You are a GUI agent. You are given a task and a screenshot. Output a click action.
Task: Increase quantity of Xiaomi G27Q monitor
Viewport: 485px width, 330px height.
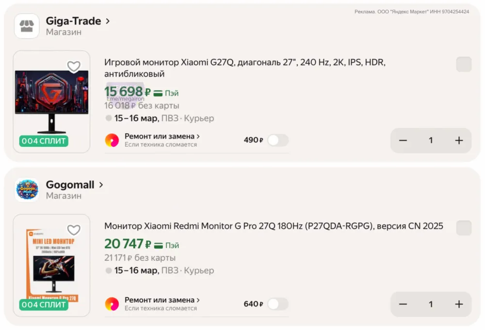click(x=459, y=141)
